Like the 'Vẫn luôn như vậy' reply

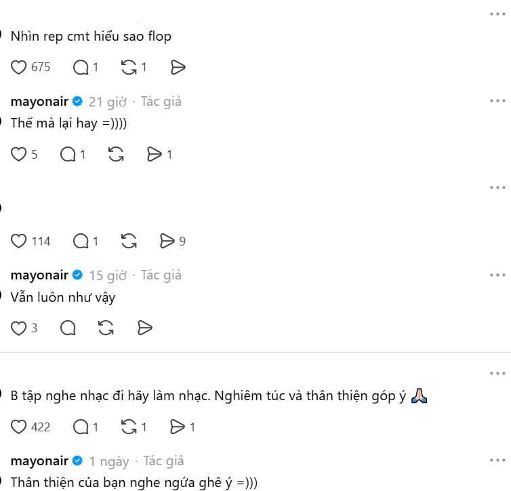click(x=18, y=328)
